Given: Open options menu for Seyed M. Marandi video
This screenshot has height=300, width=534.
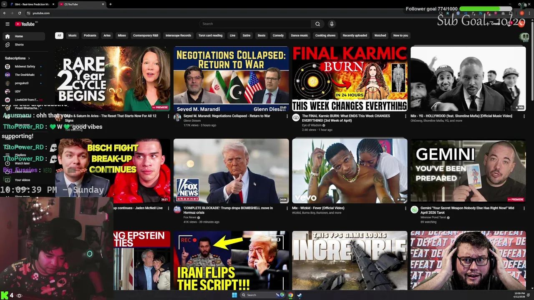Looking at the screenshot, I should click(287, 116).
